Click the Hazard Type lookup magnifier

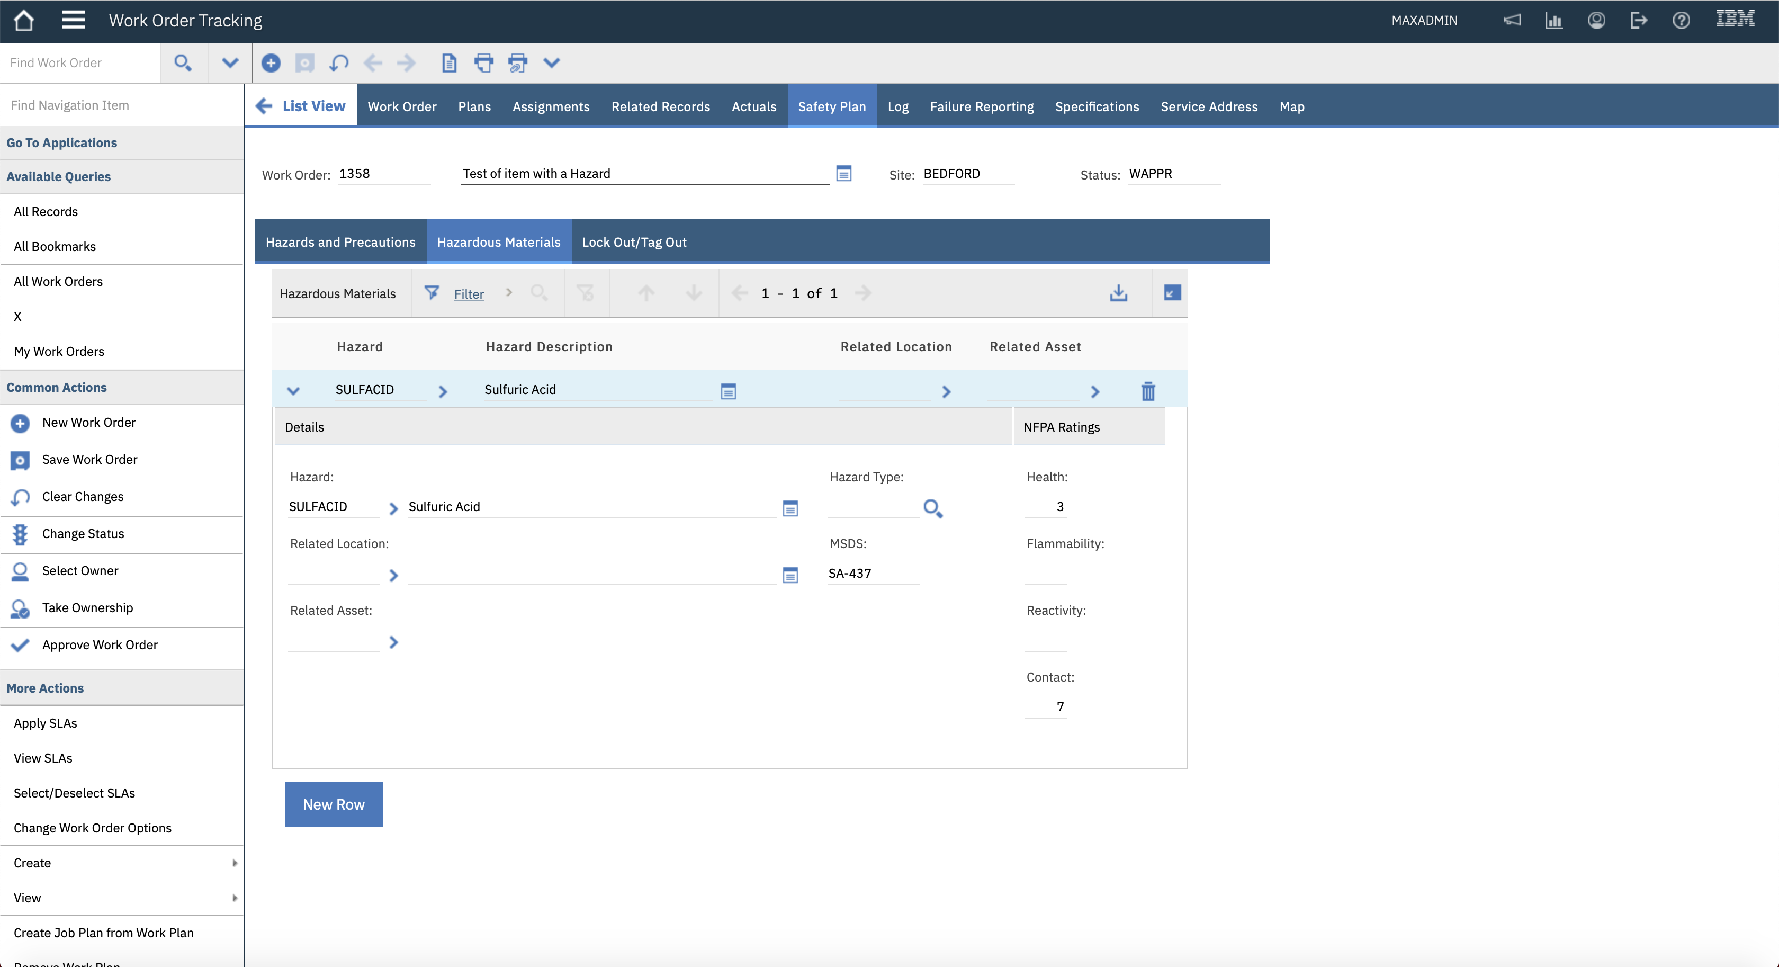[x=932, y=508]
